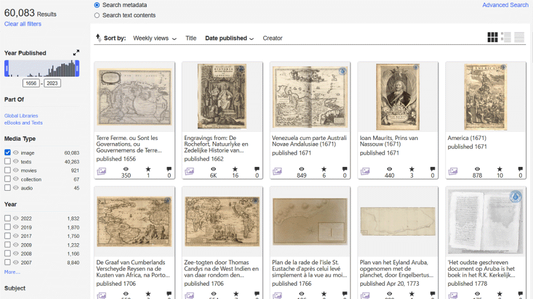The width and height of the screenshot is (533, 299).
Task: Click the left handle of year range slider
Action: click(x=6, y=68)
